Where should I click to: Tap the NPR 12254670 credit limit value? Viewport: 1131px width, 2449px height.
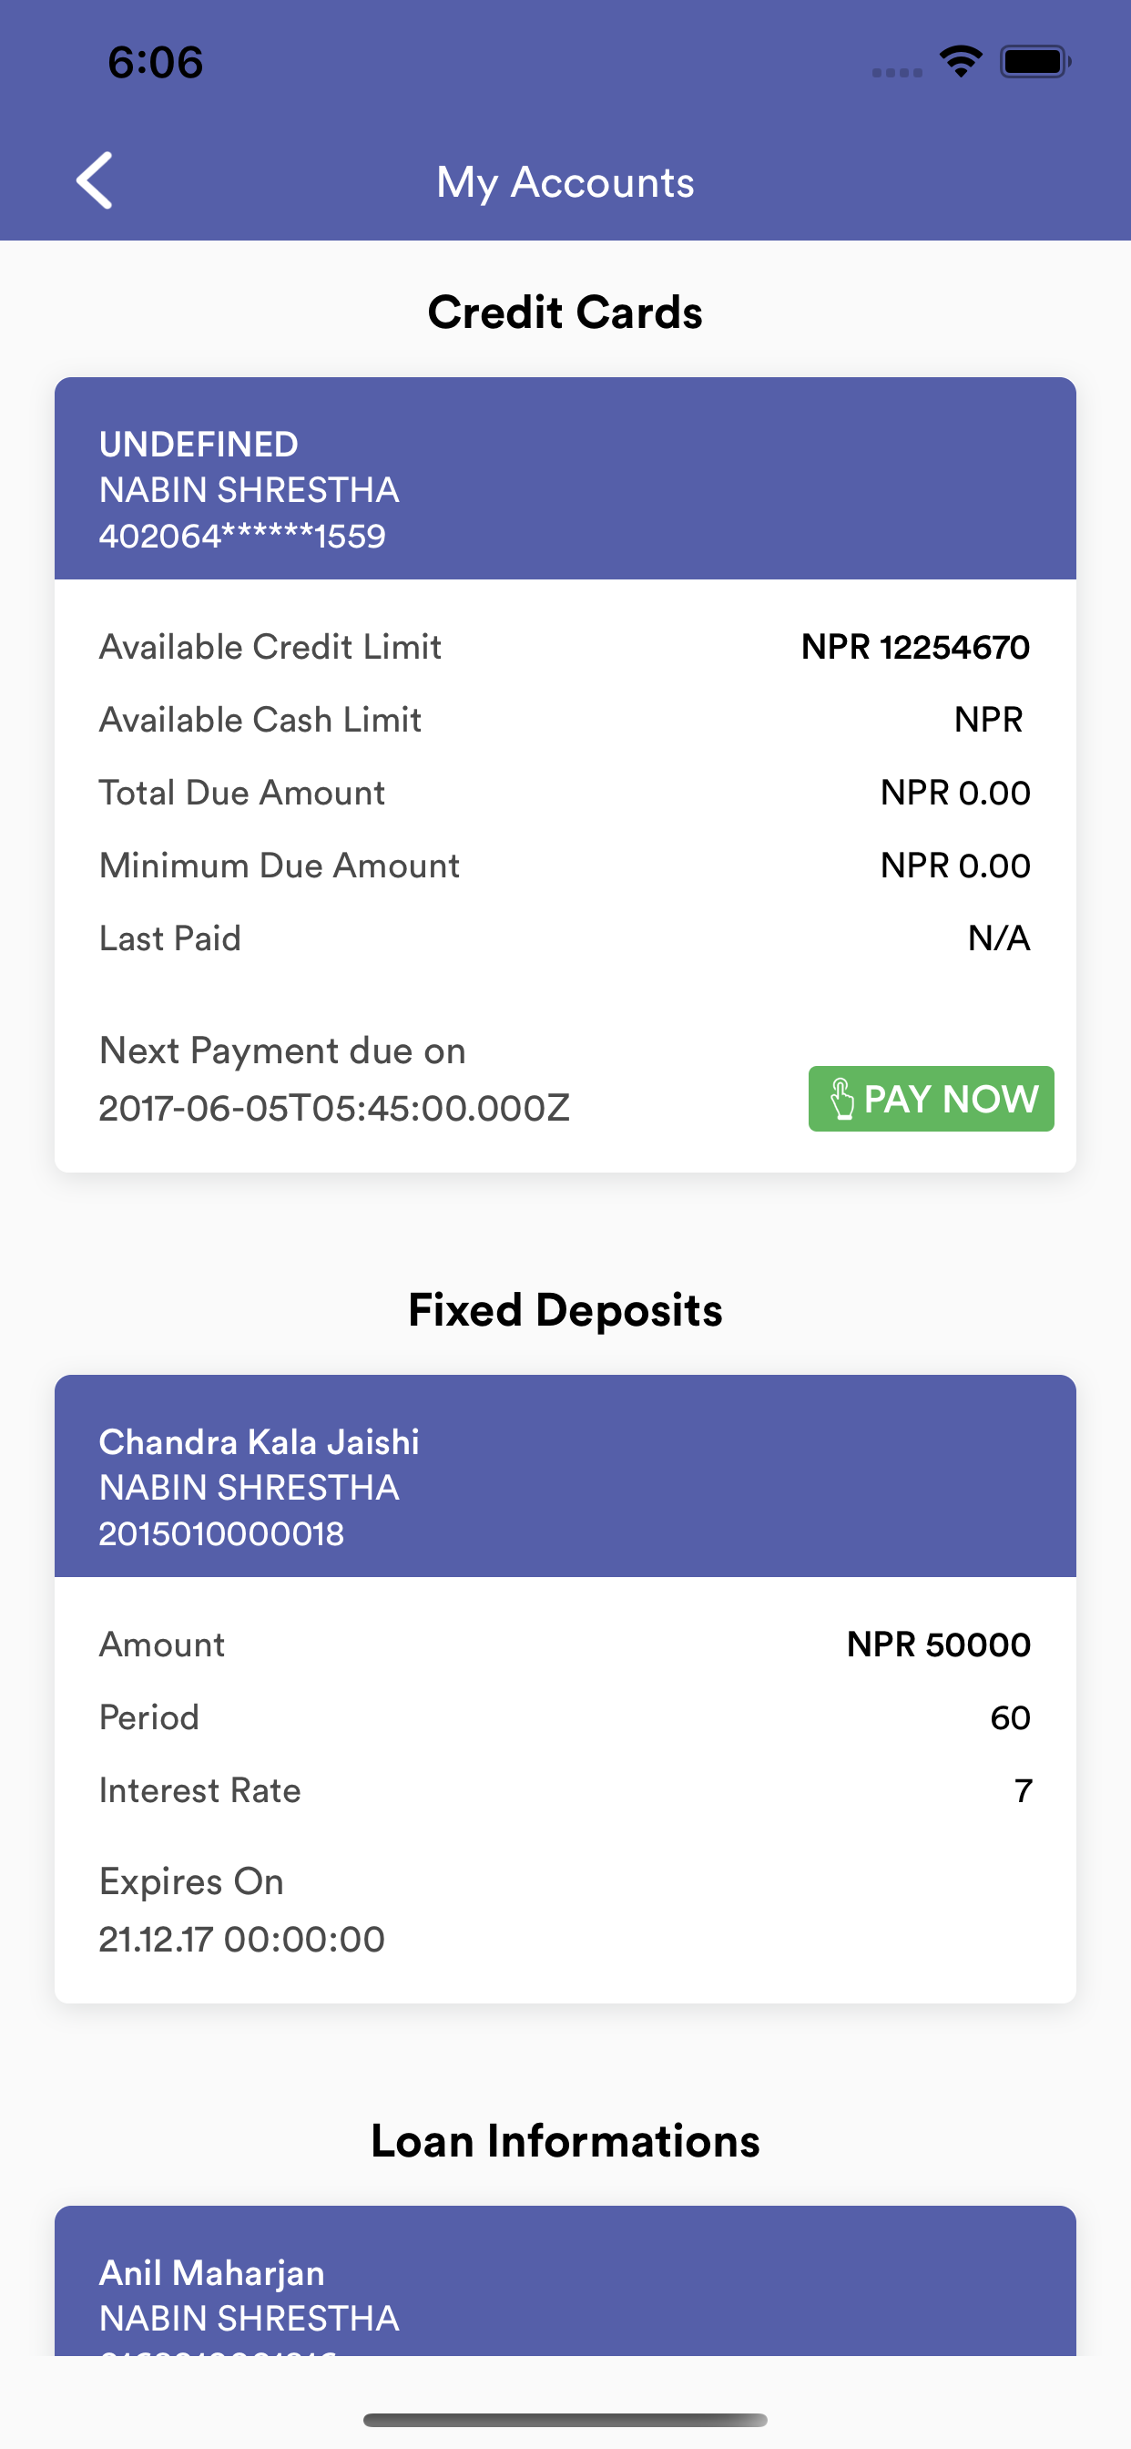click(x=914, y=648)
